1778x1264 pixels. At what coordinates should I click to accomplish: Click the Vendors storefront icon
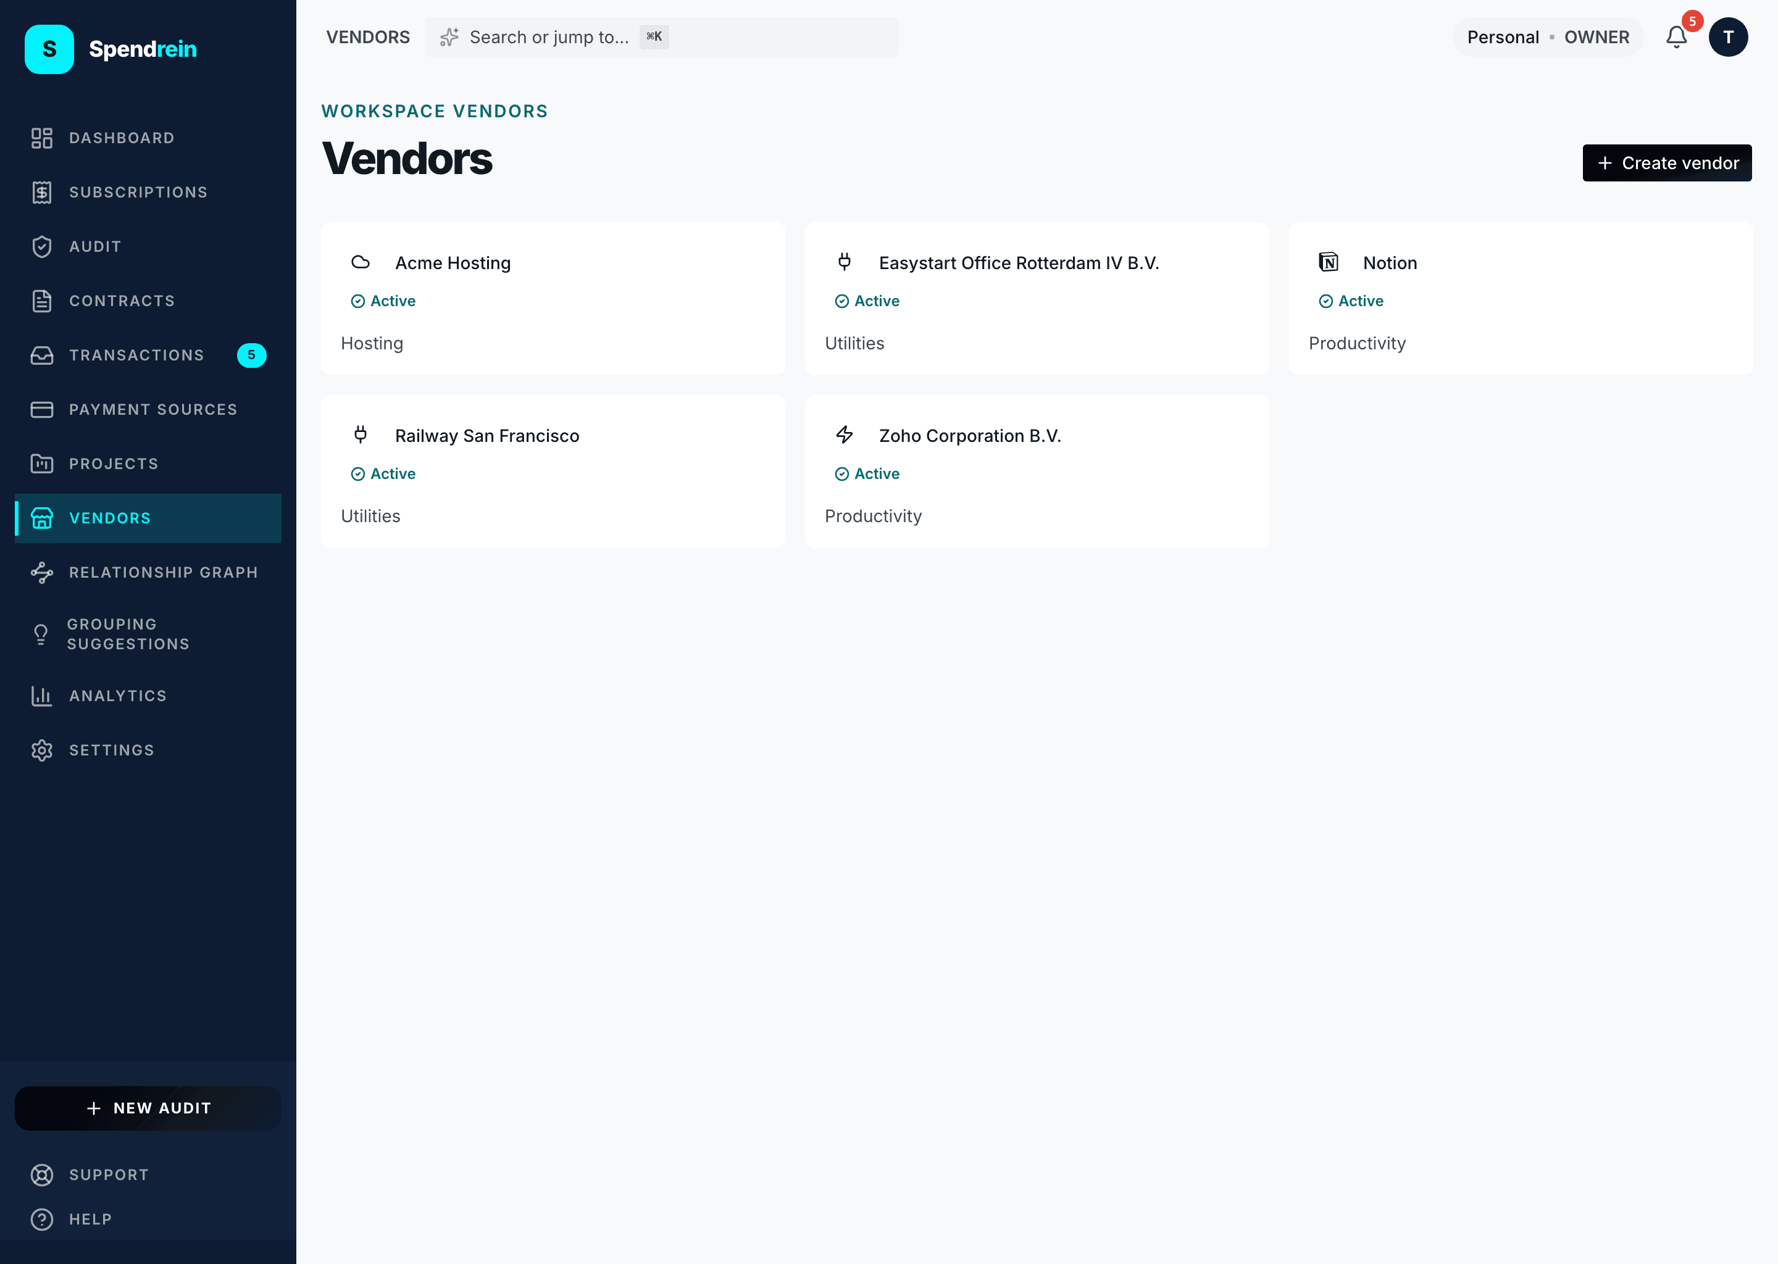(x=42, y=518)
